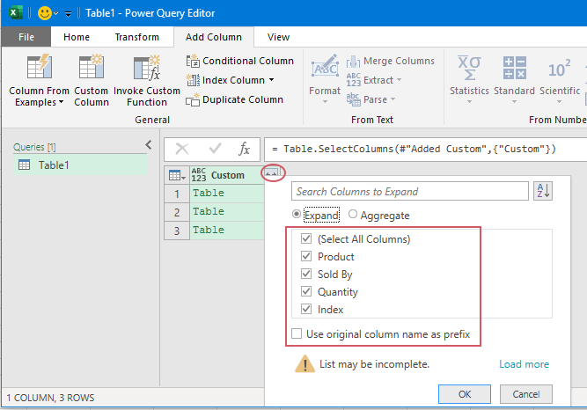Open the Index Column dropdown arrow
Viewport: 587px width, 410px height.
(x=272, y=80)
